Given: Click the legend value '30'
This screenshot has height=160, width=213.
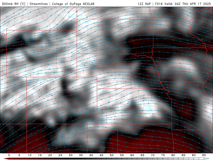Looking at the screenshot, I should (71, 155).
